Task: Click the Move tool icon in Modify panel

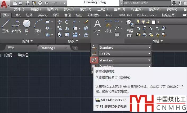Action: click(x=60, y=22)
